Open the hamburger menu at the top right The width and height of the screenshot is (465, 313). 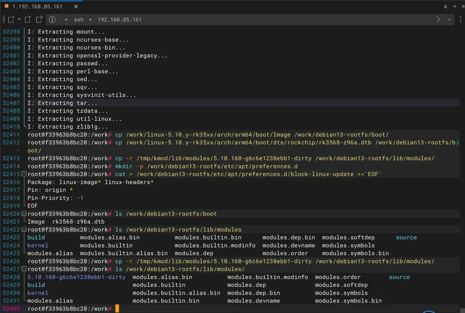[x=463, y=6]
